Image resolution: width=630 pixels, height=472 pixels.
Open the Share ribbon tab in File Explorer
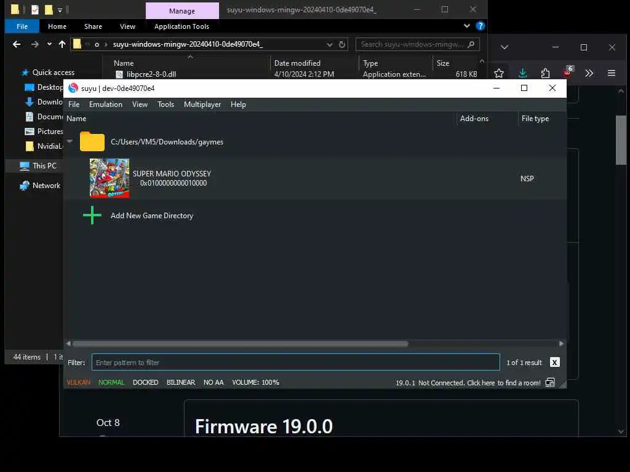tap(94, 26)
